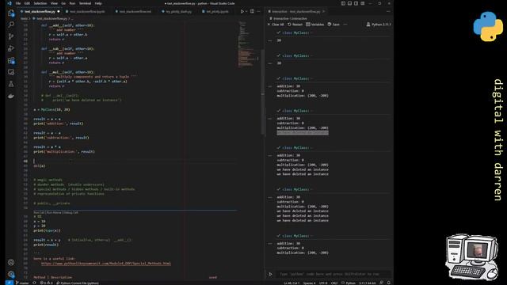Click the Run Python File play icon
This screenshot has height=285, width=507.
click(242, 11)
